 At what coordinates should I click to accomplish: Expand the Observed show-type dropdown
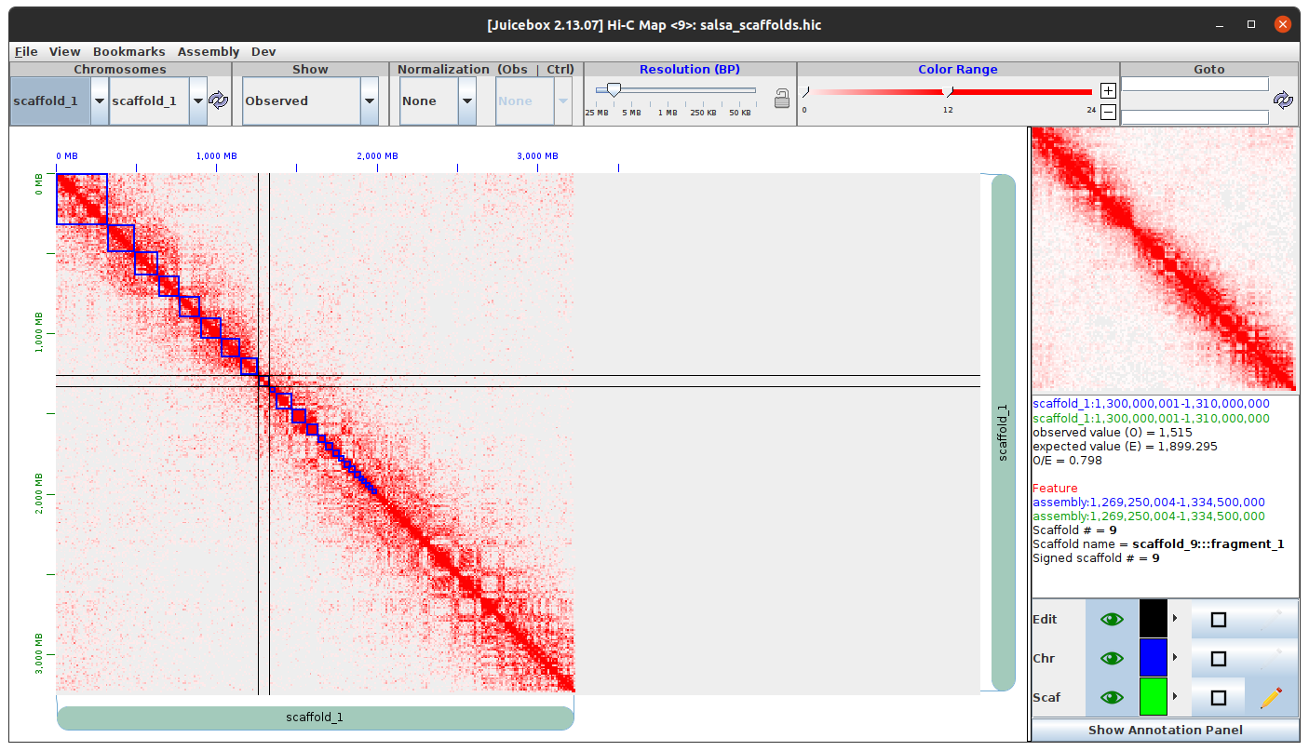(x=369, y=101)
